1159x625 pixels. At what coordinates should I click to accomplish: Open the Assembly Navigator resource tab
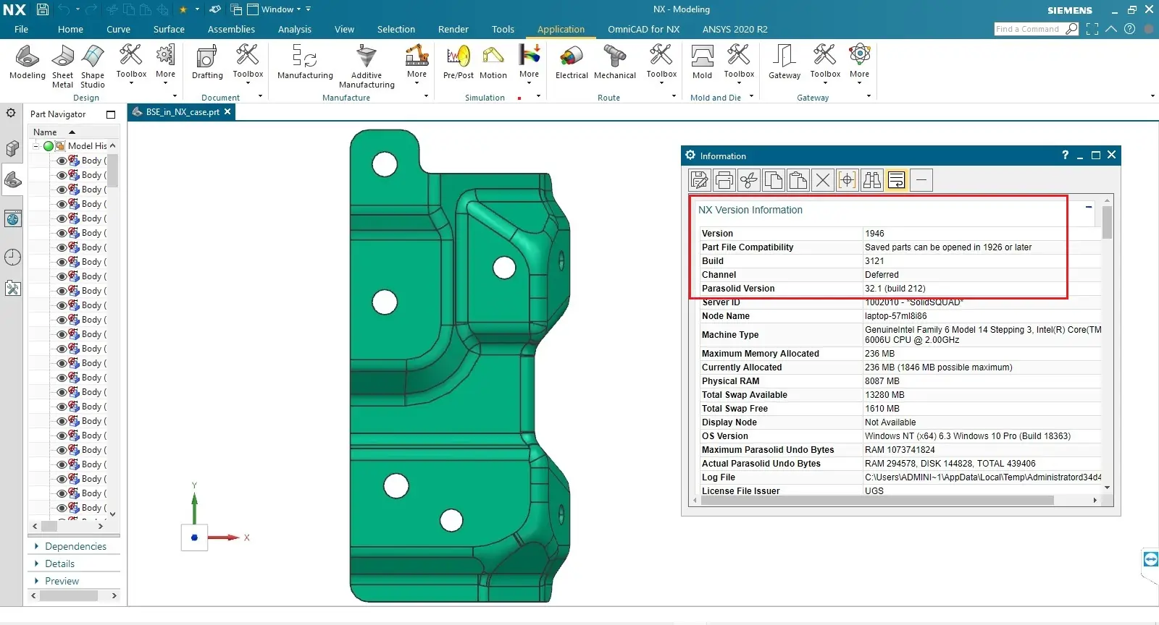[x=12, y=148]
